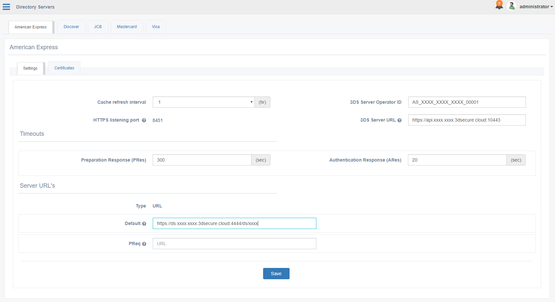Click the administrator avatar icon
The height and width of the screenshot is (302, 555).
pyautogui.click(x=511, y=6)
